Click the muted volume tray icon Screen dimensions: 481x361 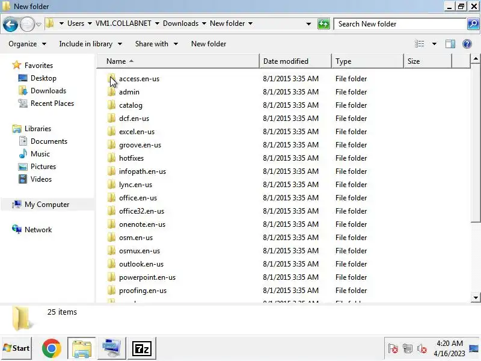[x=422, y=349]
